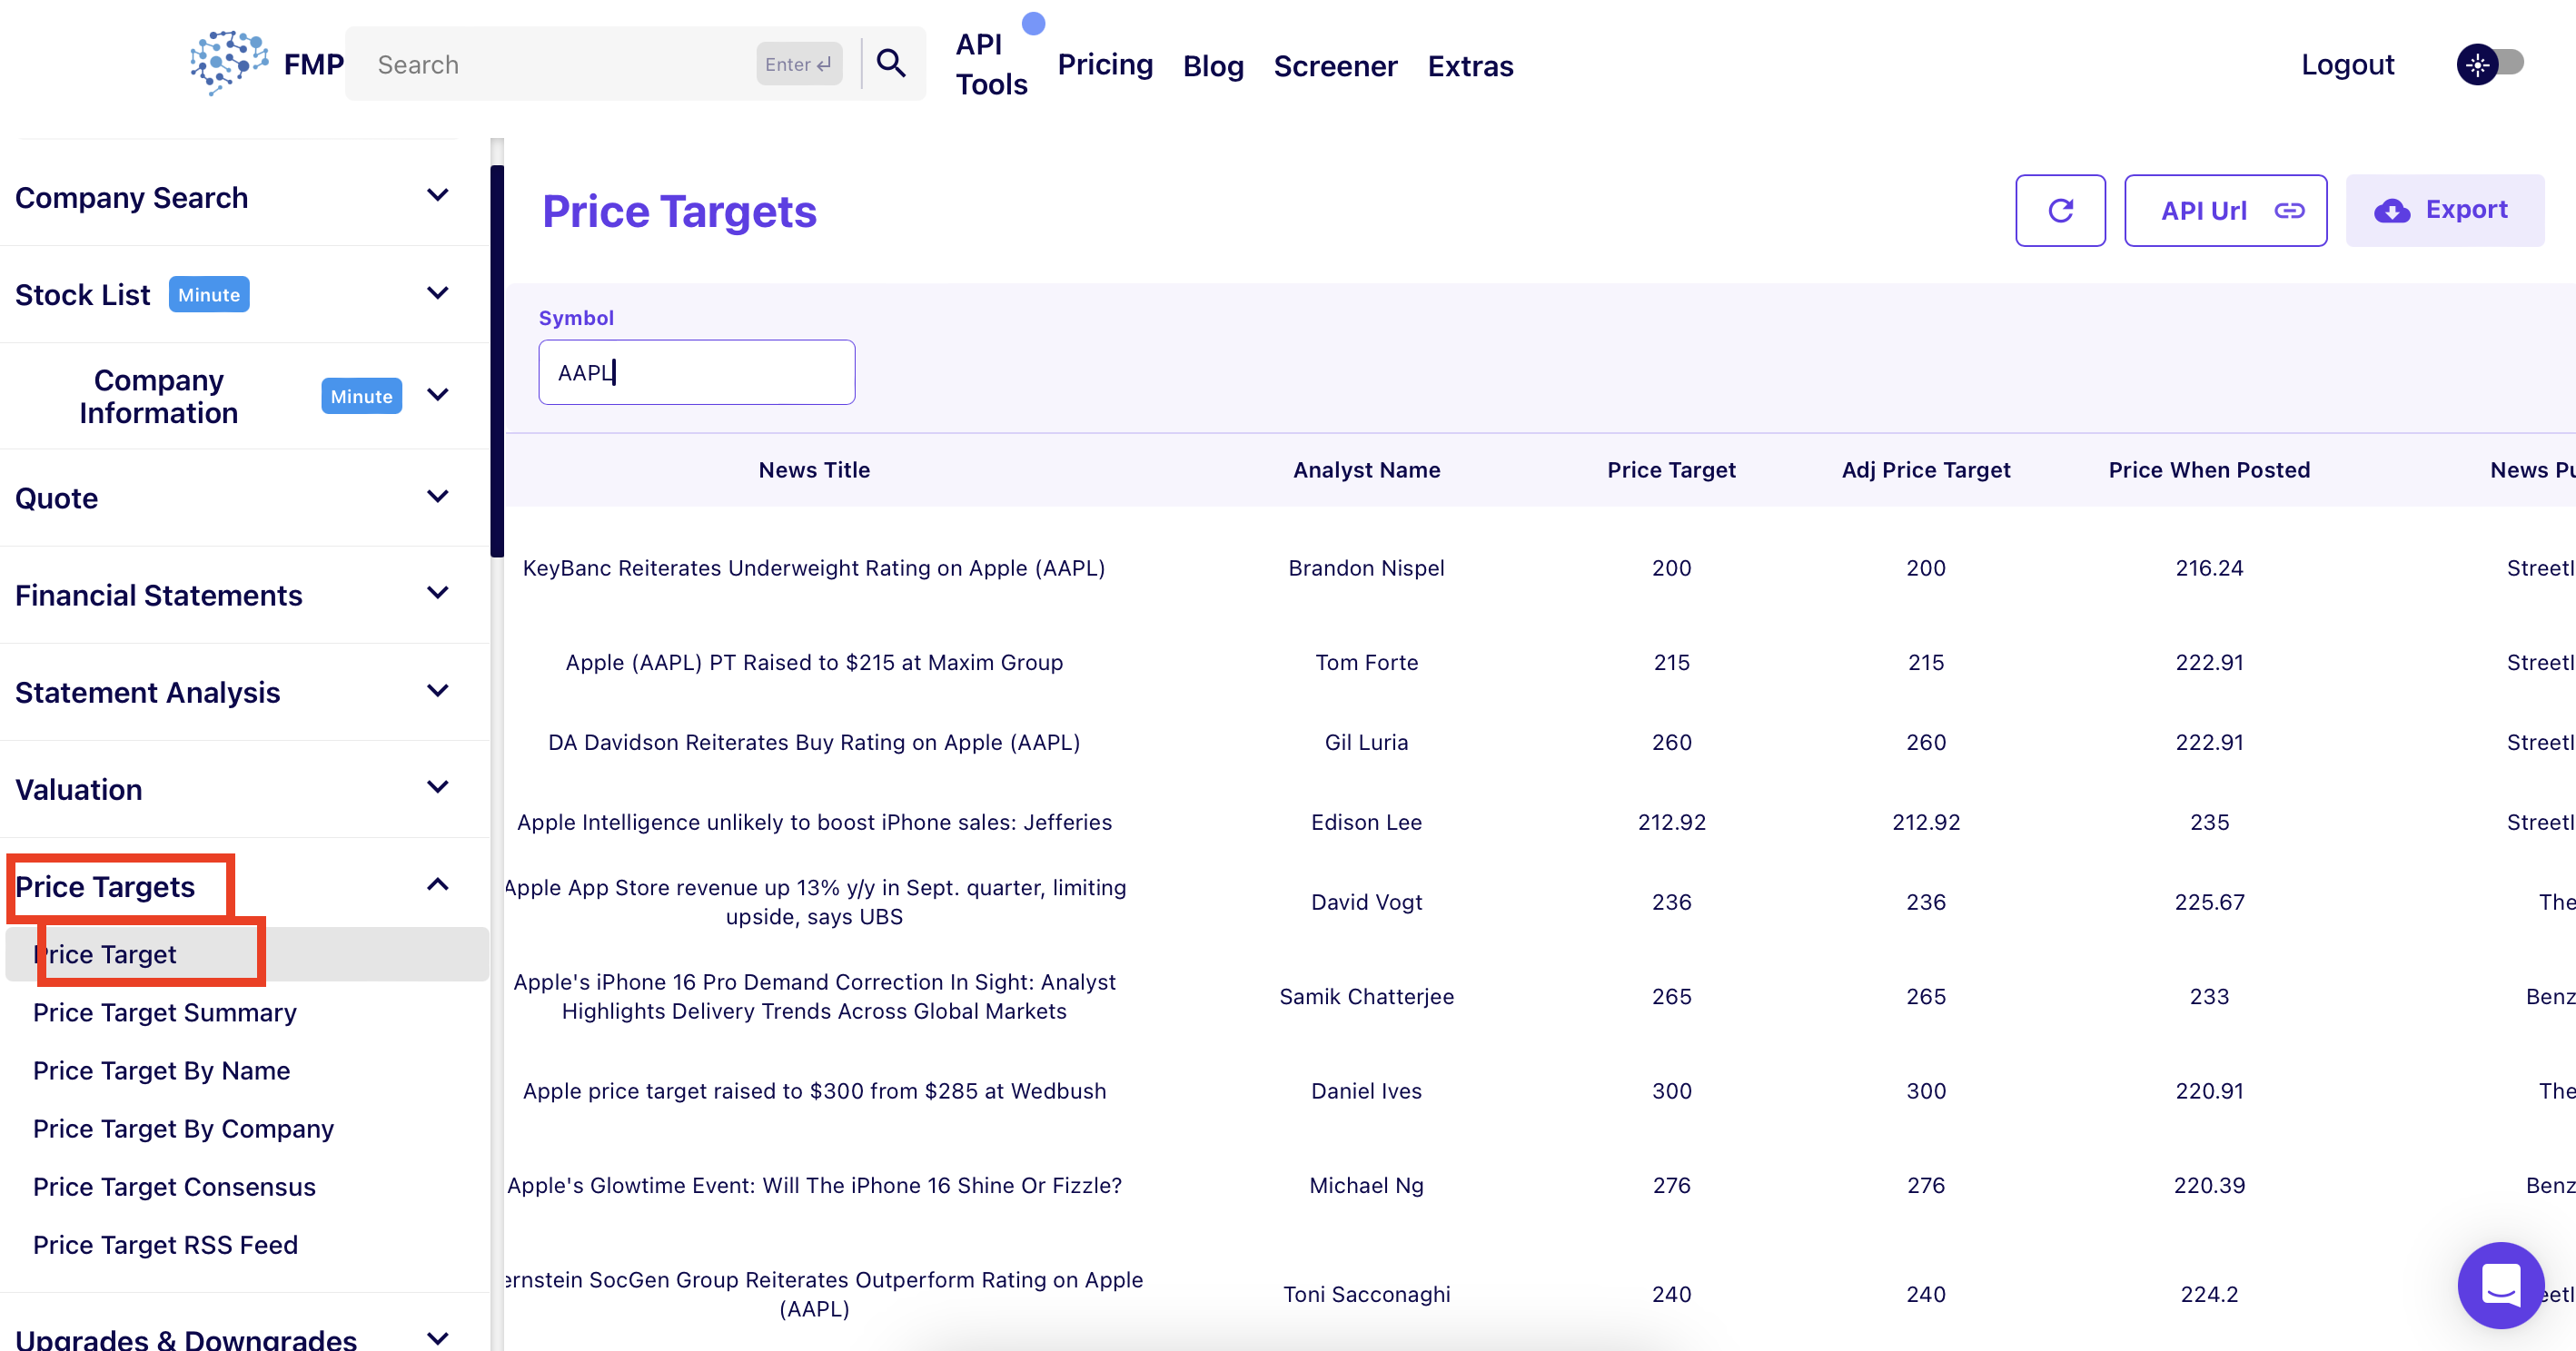Screen dimensions: 2576x1351
Task: Open Price Target Consensus
Action: (x=174, y=1186)
